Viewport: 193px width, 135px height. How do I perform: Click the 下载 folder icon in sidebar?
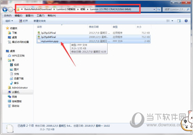(9, 33)
